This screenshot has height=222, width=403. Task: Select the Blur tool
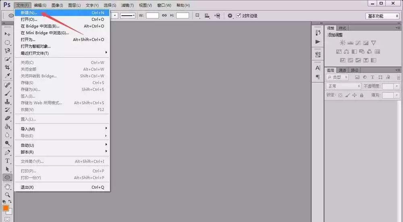tap(7, 135)
